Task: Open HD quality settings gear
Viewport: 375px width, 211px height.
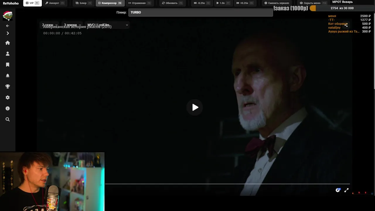Action: [x=338, y=190]
